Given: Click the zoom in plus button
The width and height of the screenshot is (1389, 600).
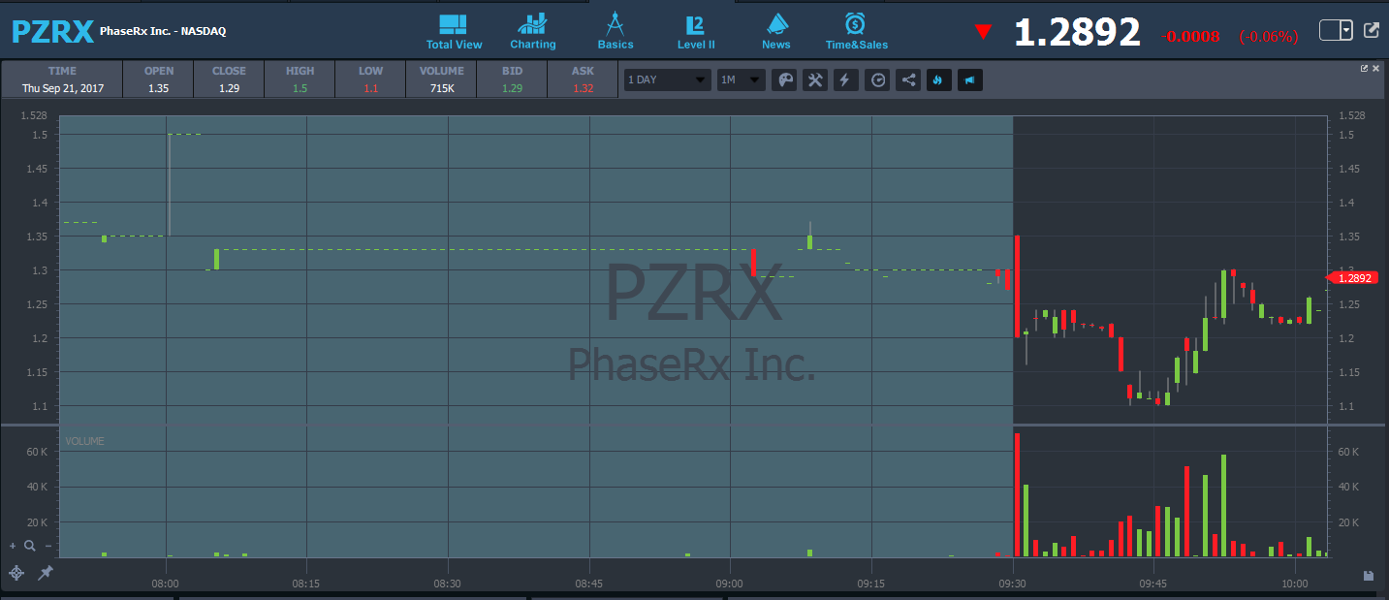Looking at the screenshot, I should [13, 546].
